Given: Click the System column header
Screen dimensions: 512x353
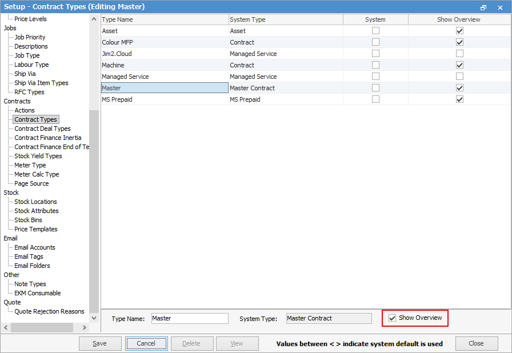Looking at the screenshot, I should point(375,19).
